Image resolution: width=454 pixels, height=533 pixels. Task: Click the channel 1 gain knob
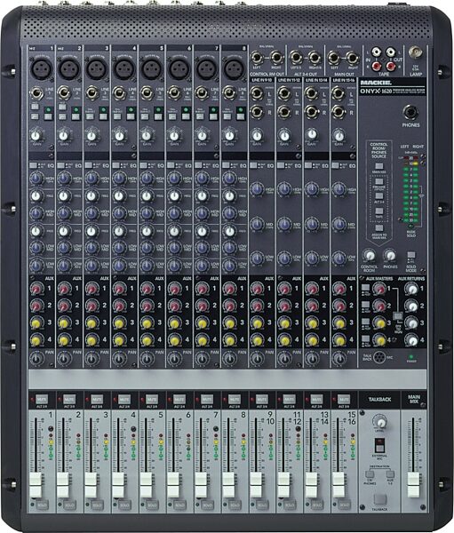click(x=36, y=135)
